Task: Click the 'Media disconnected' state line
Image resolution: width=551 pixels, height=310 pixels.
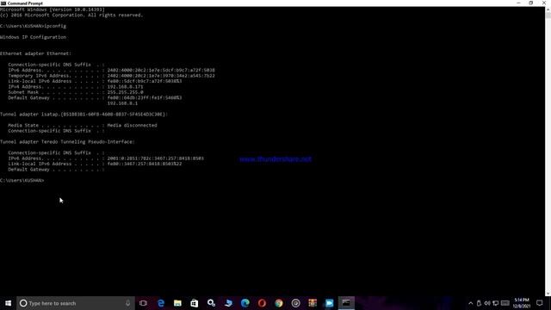Action: click(83, 125)
